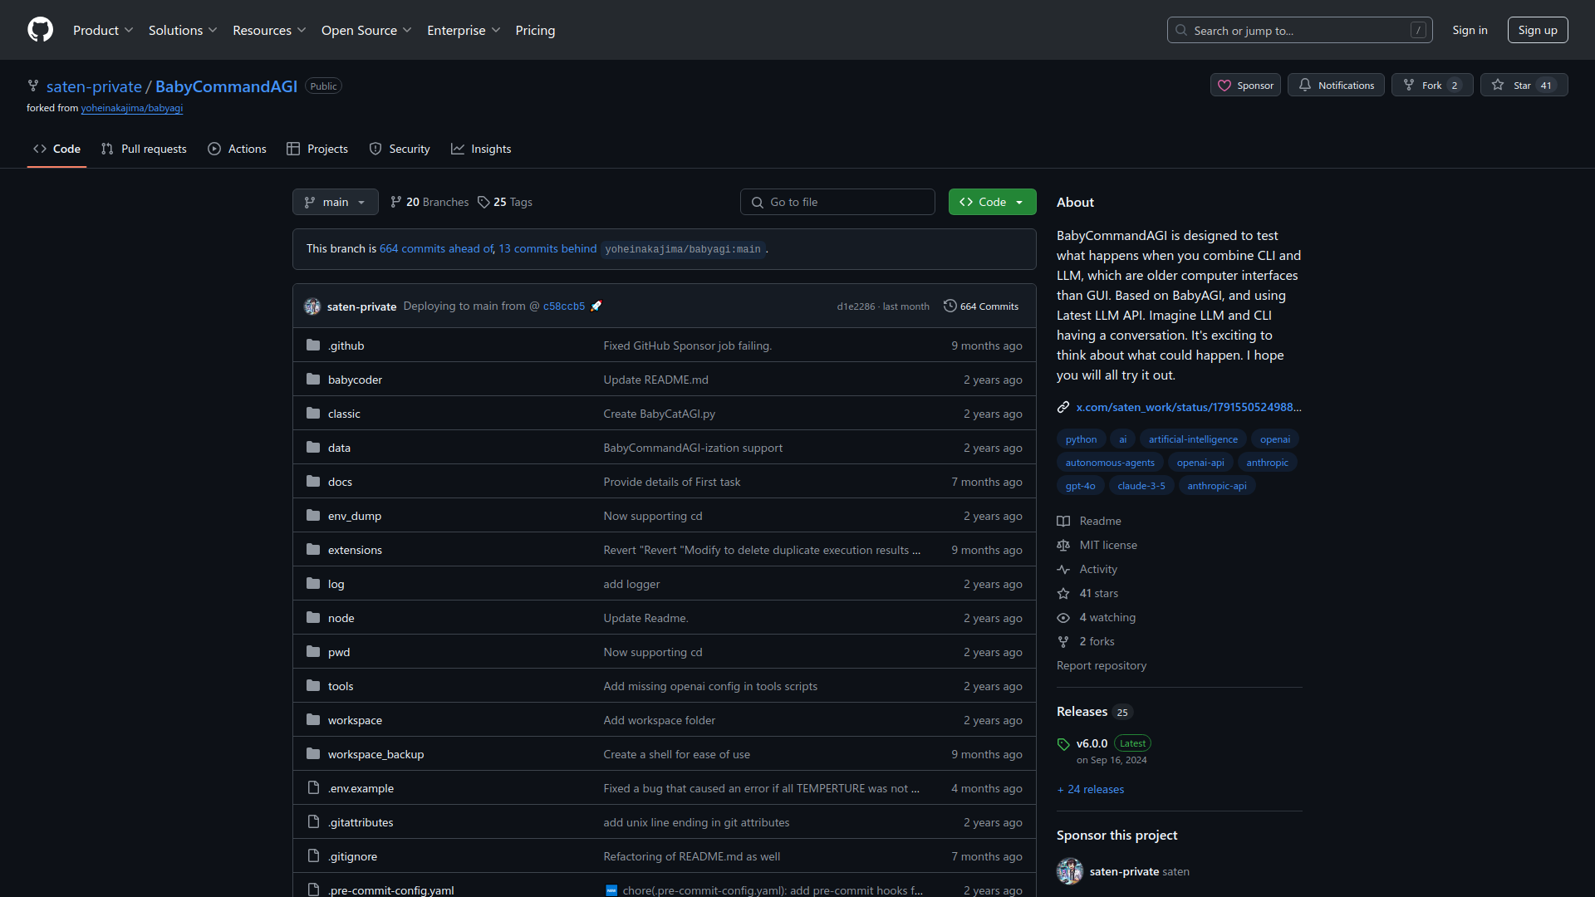This screenshot has width=1595, height=897.
Task: Click the link chain icon in About
Action: [1063, 407]
